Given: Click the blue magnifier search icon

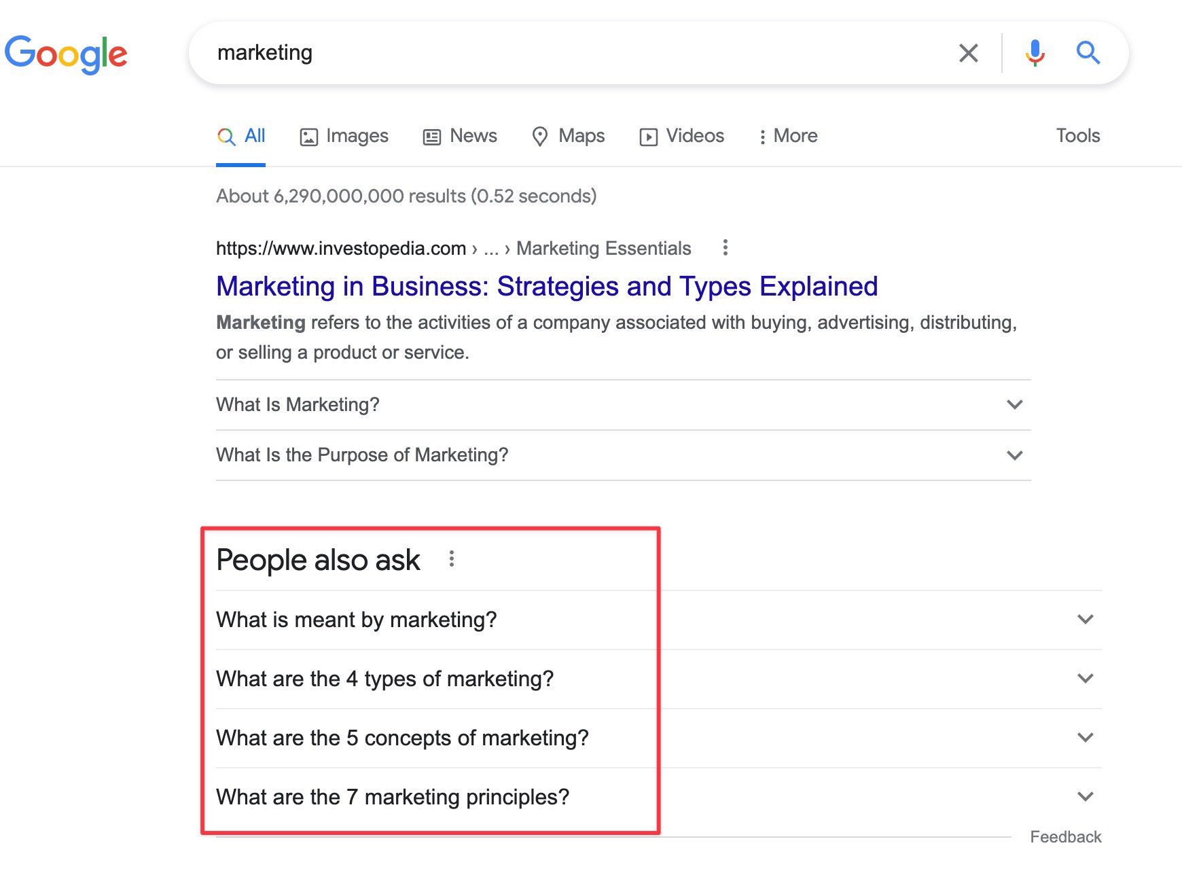Looking at the screenshot, I should [1088, 52].
